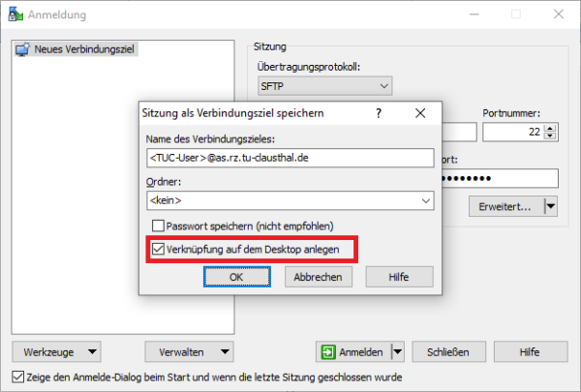
Task: Click Hilfe button in save dialog
Action: 399,276
